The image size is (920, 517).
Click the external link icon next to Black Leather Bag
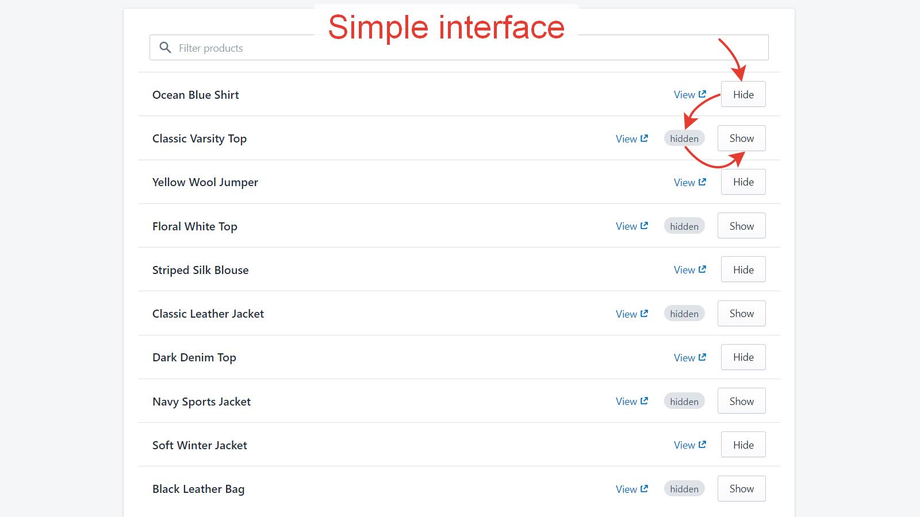click(645, 488)
